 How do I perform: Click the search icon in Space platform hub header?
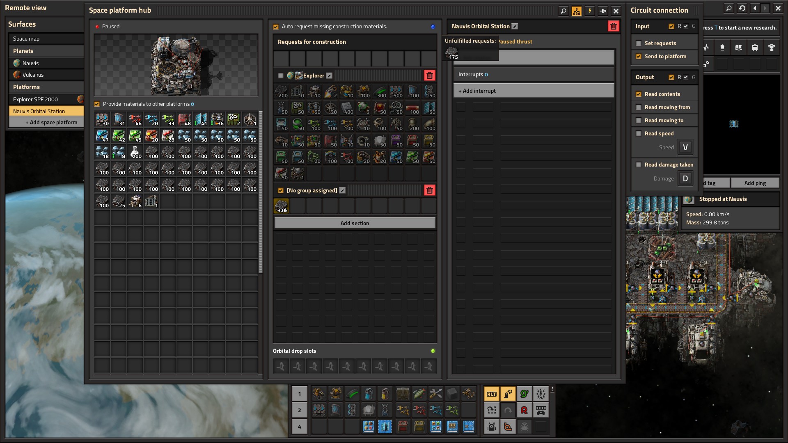(564, 11)
